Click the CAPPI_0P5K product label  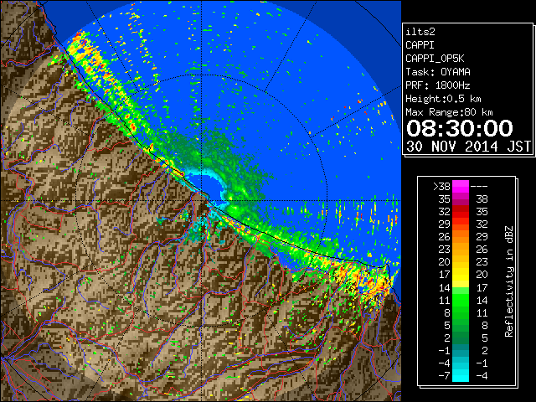click(x=435, y=59)
